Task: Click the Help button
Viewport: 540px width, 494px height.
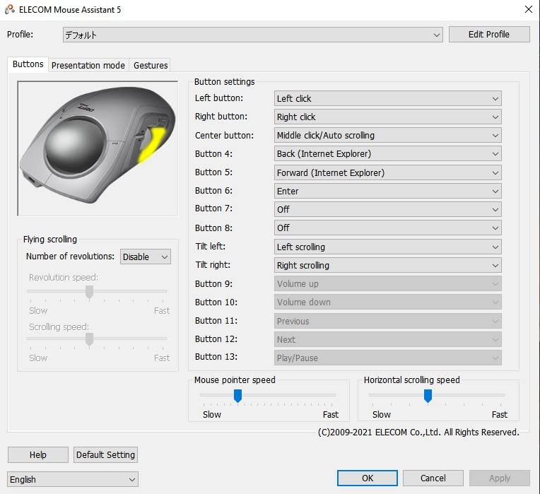Action: [38, 454]
